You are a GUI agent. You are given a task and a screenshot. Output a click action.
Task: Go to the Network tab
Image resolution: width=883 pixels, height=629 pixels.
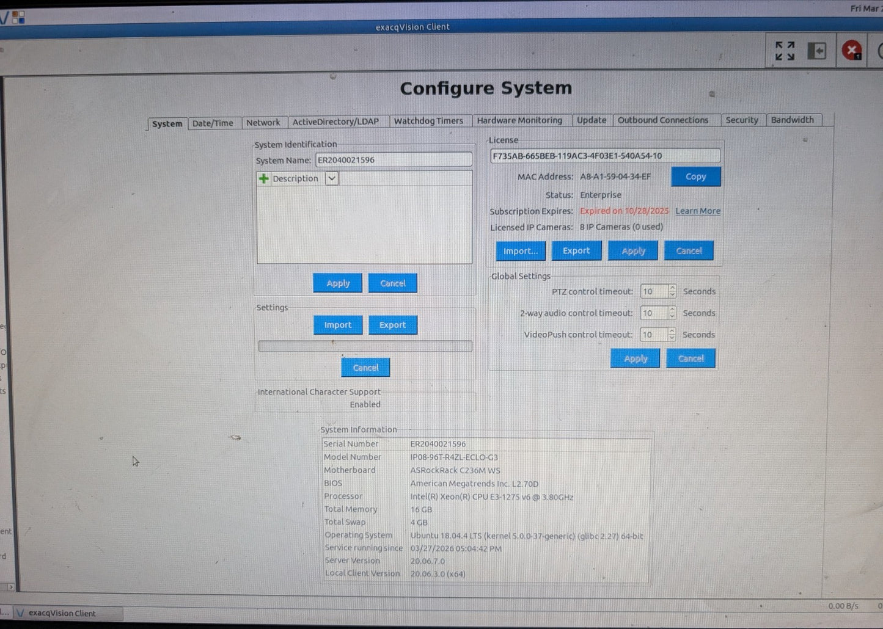point(263,122)
